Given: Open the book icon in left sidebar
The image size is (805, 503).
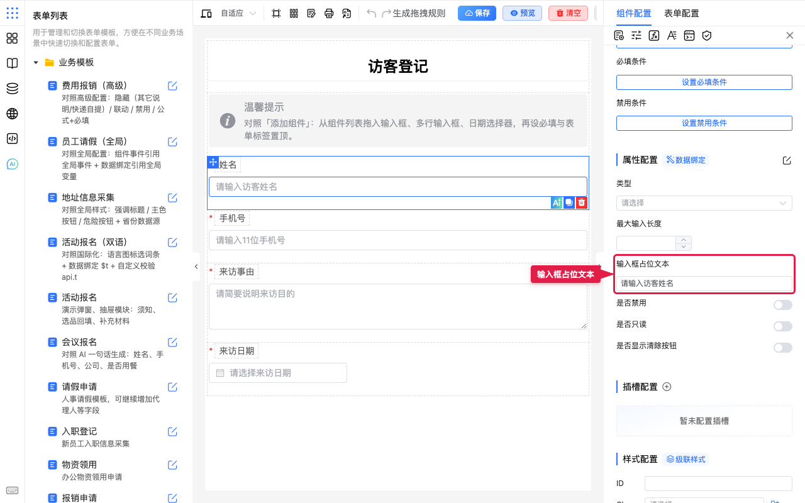Looking at the screenshot, I should click(12, 64).
